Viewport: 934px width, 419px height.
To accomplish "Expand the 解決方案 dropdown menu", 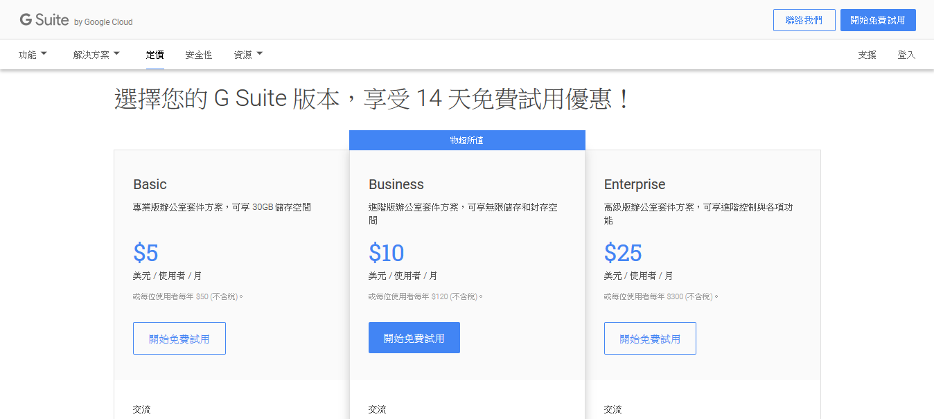I will (x=96, y=55).
